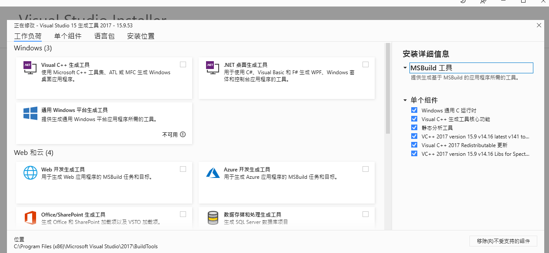
Task: Click the 位置 label above the path
Action: click(x=19, y=240)
